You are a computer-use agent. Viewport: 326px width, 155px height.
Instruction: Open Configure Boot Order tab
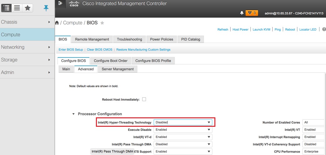click(x=110, y=61)
